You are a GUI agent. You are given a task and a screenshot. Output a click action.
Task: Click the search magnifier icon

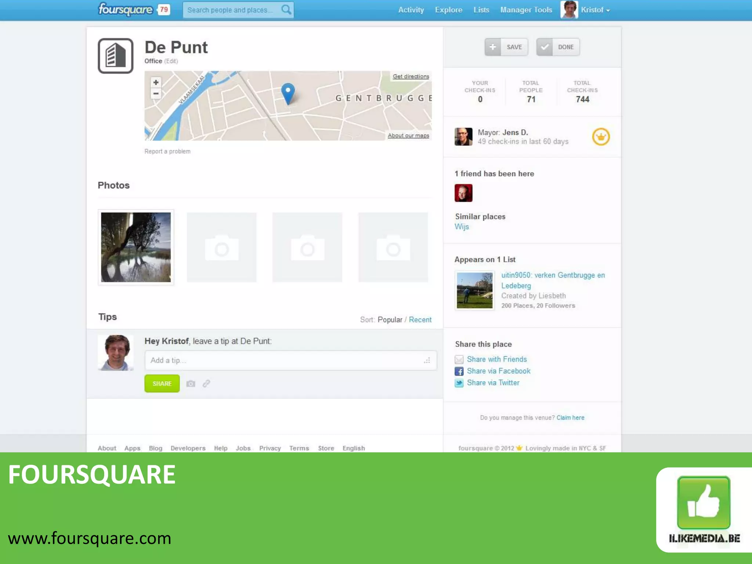point(286,10)
